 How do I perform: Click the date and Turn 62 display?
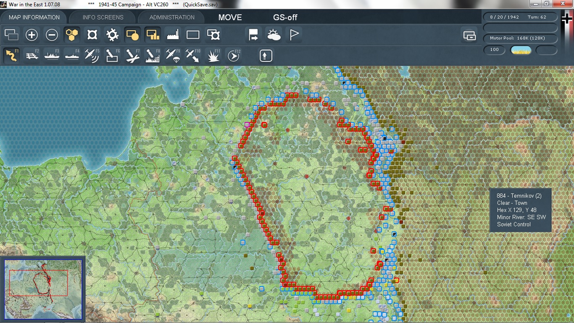click(521, 17)
